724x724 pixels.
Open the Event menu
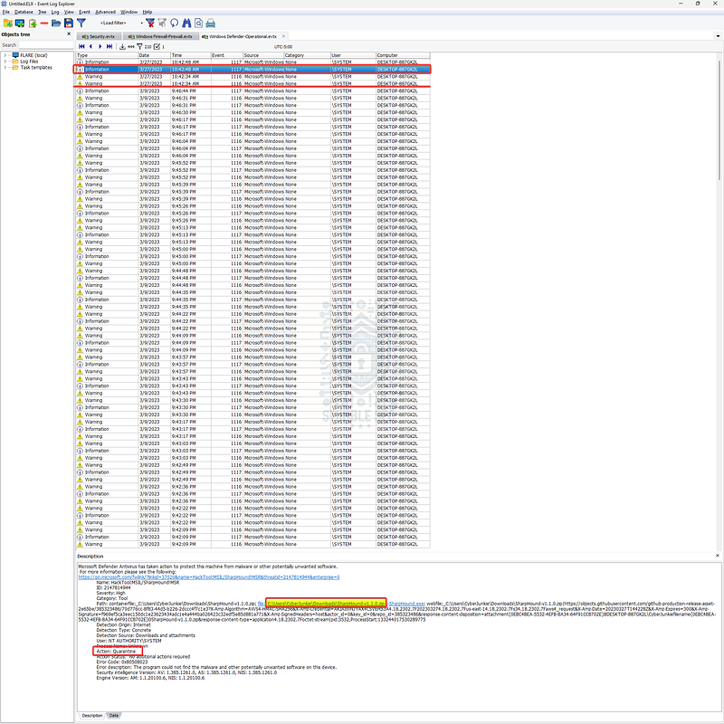(84, 12)
